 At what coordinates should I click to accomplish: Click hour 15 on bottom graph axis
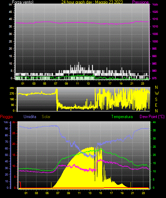tap(100, 193)
